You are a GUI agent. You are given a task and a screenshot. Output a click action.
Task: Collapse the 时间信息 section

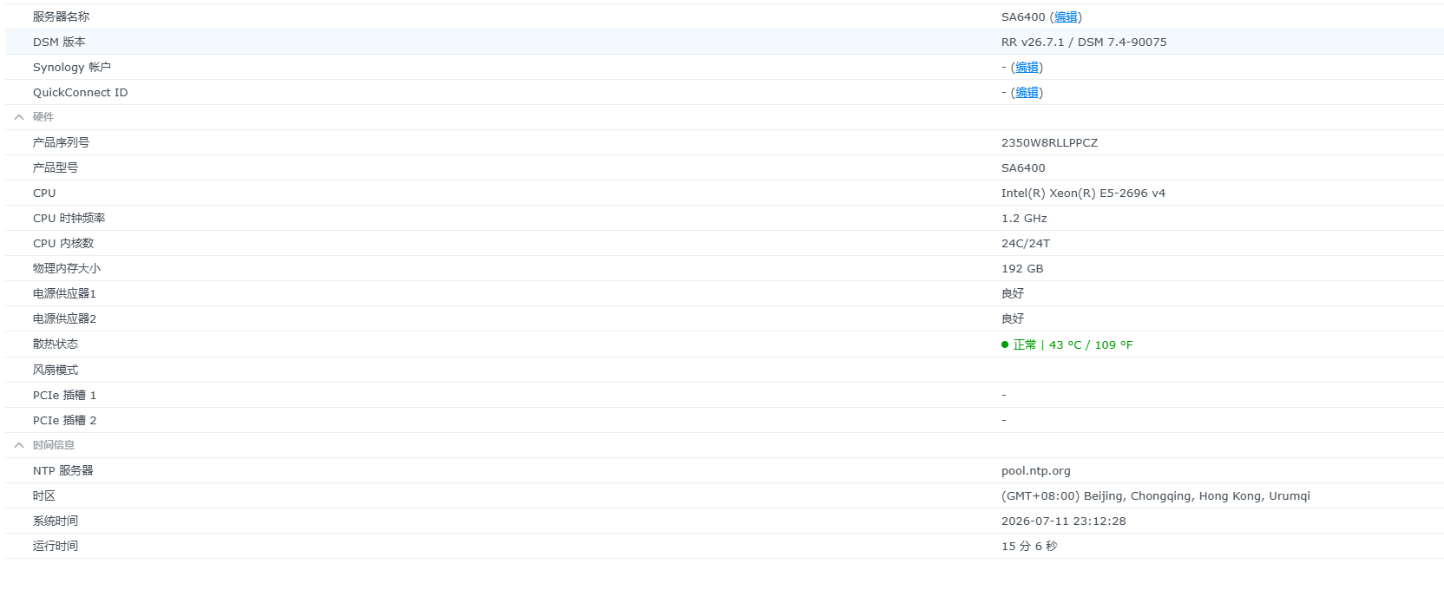click(x=19, y=445)
